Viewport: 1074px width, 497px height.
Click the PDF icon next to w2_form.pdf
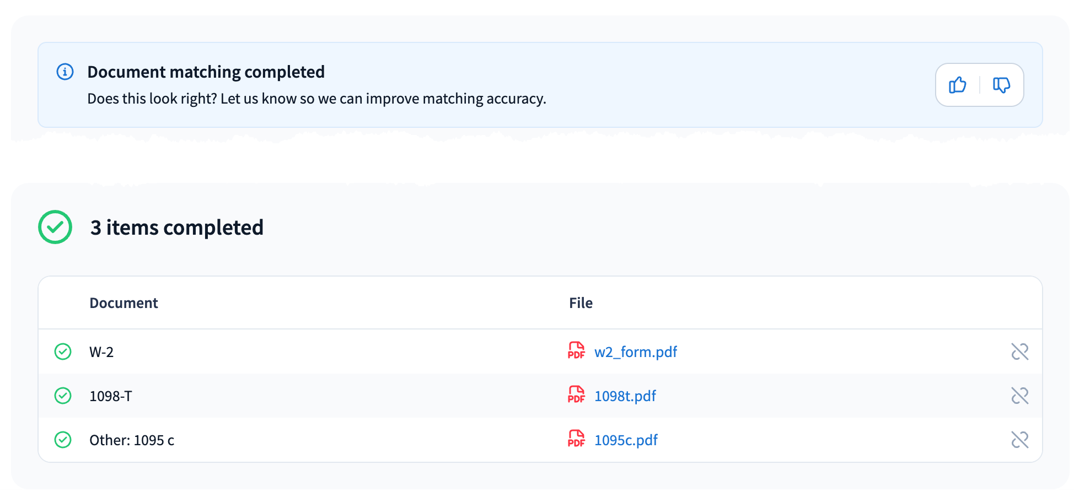[576, 351]
